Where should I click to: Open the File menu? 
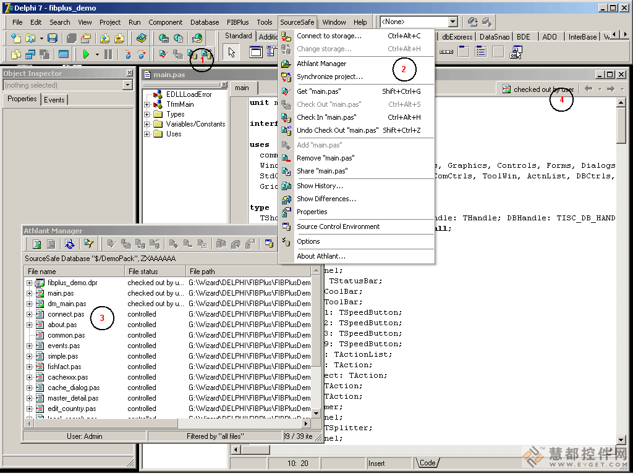17,22
